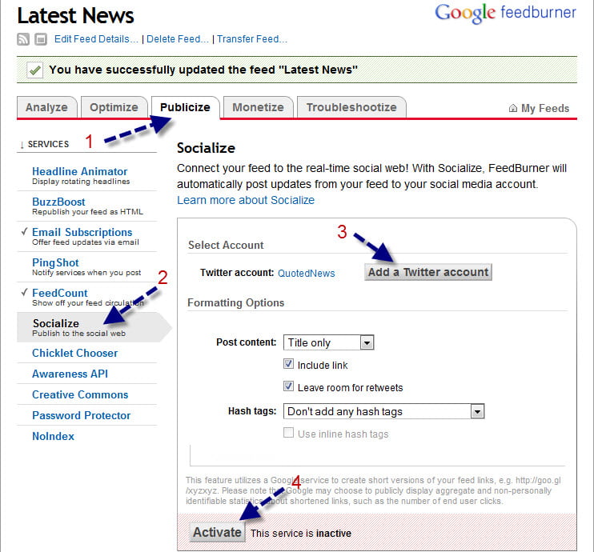Select the Publicize tab
This screenshot has height=552, width=594.
point(185,107)
